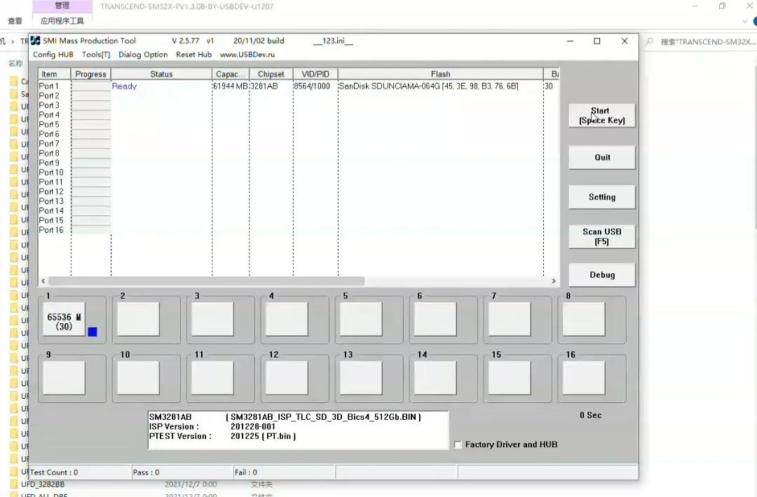Click the Reset Hub menu item
Image resolution: width=757 pixels, height=497 pixels.
[x=193, y=55]
